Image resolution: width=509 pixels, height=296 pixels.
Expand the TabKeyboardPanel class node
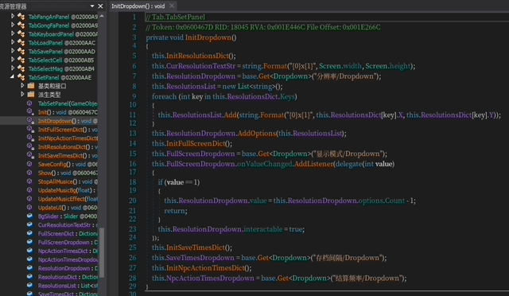click(x=13, y=33)
